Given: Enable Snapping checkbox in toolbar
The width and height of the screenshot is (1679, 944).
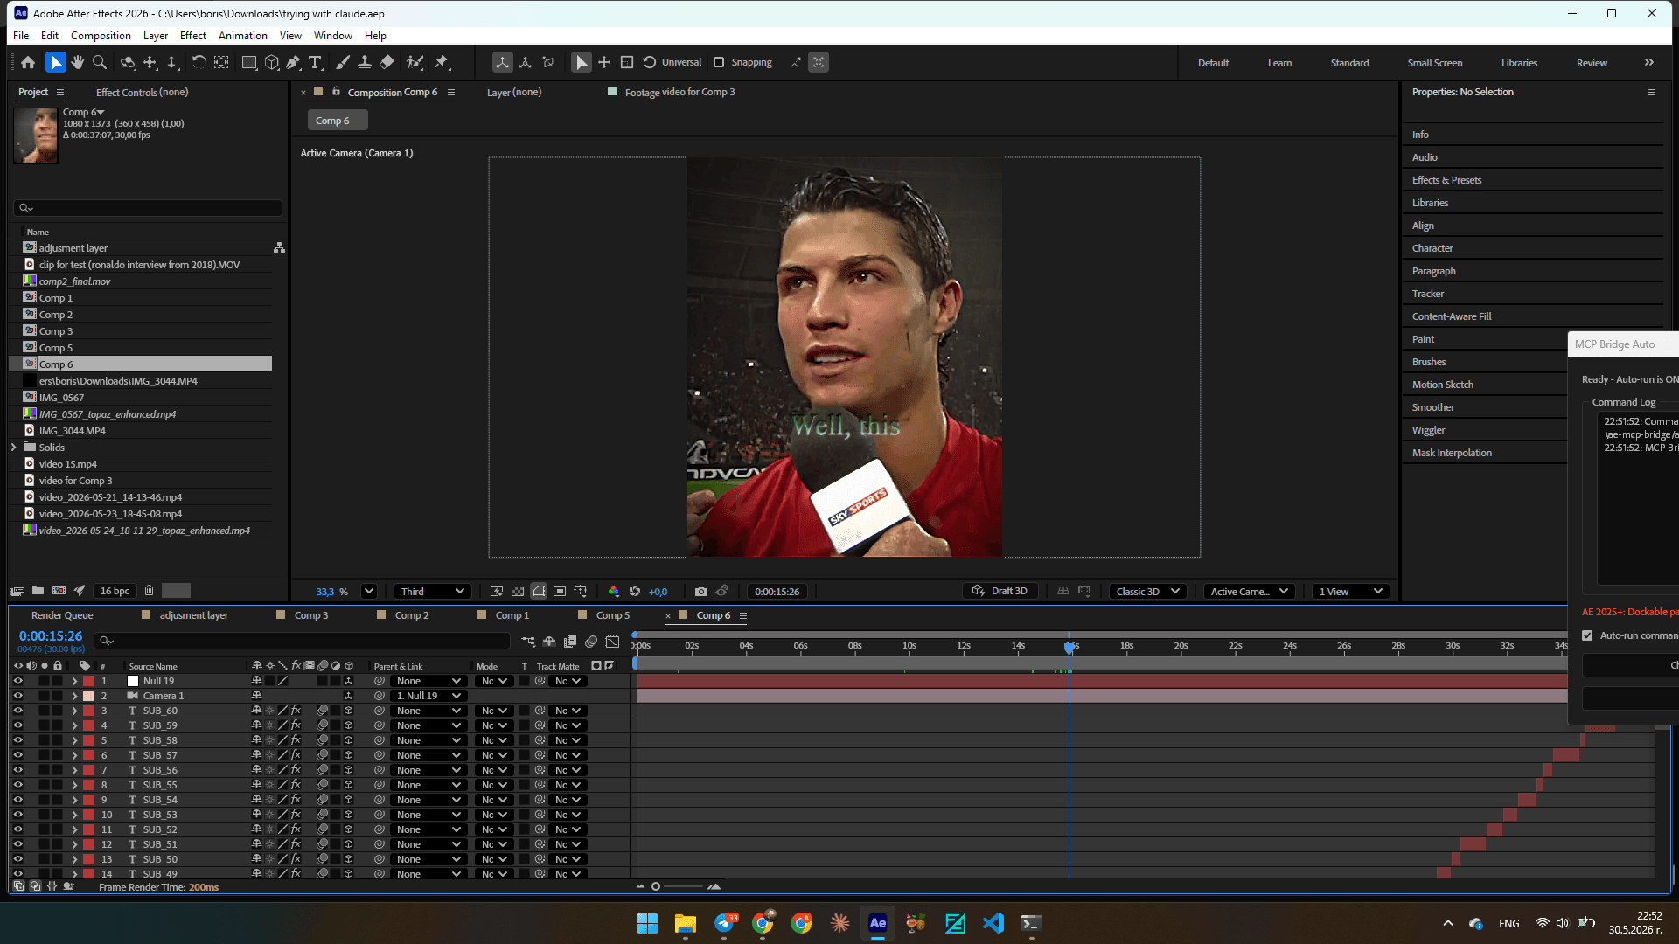Looking at the screenshot, I should (x=719, y=62).
